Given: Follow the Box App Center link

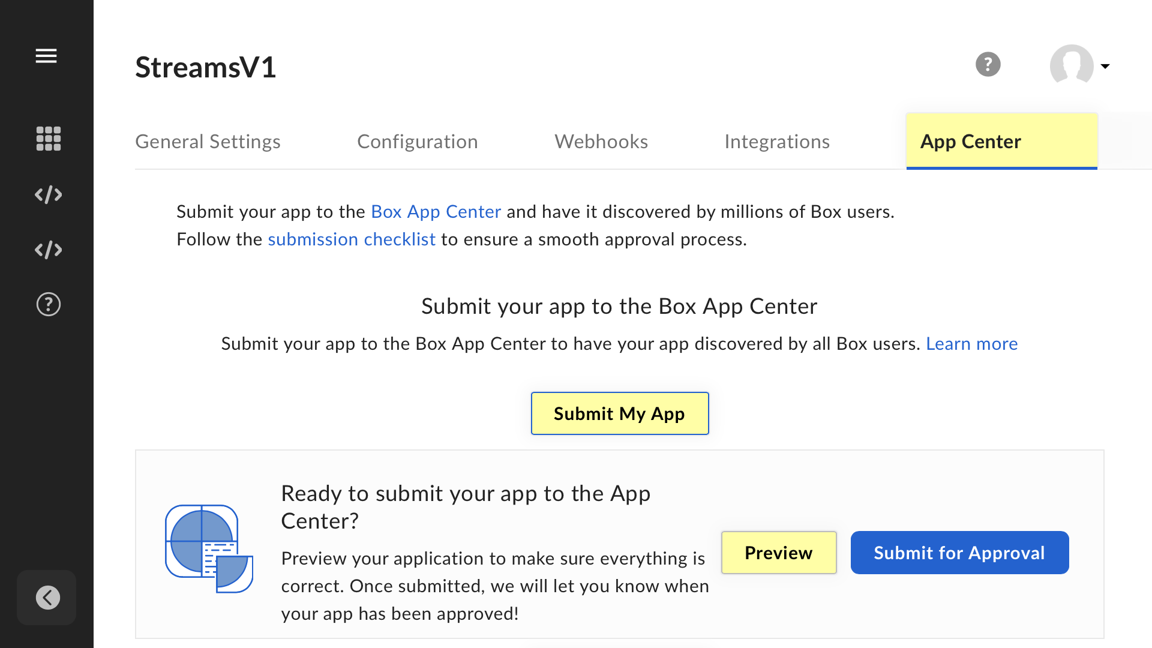Looking at the screenshot, I should click(x=436, y=212).
